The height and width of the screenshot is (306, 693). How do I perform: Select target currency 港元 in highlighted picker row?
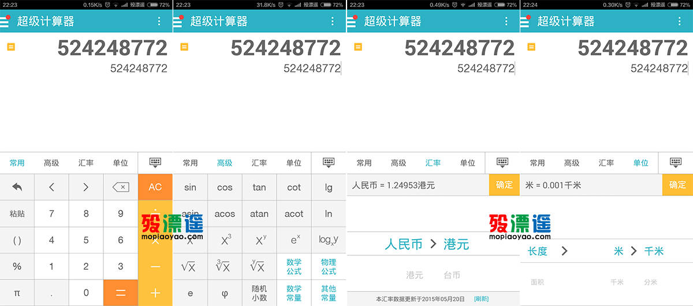tap(456, 244)
